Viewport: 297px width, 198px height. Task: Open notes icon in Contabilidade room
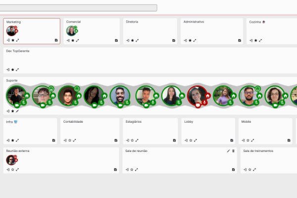[x=116, y=141]
